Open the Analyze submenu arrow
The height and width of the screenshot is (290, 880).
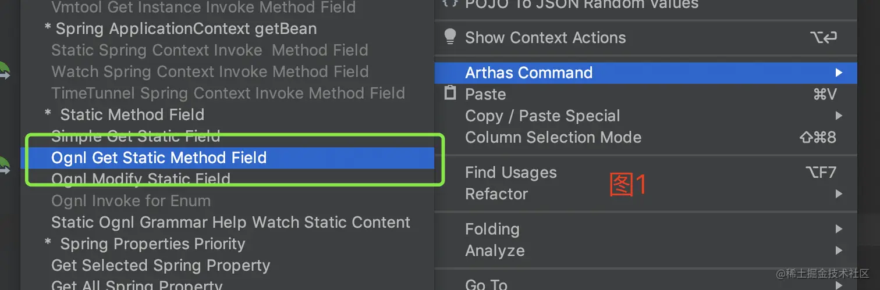pos(839,250)
